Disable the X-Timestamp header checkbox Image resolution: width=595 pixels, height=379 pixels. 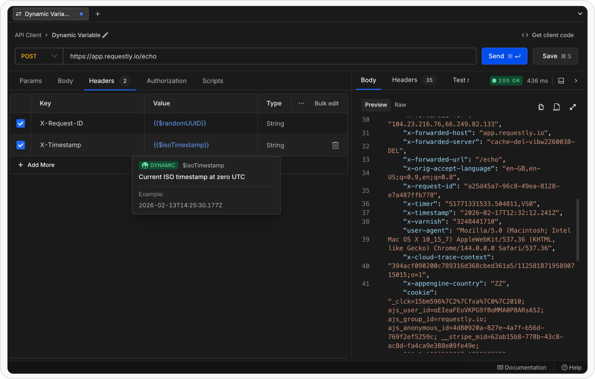tap(21, 145)
